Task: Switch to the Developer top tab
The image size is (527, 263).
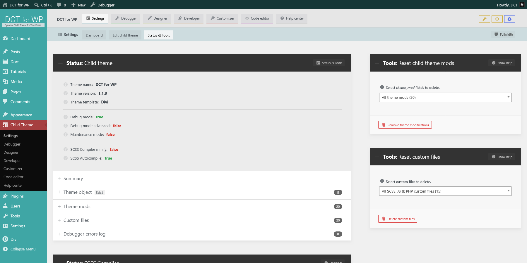Action: click(x=189, y=18)
